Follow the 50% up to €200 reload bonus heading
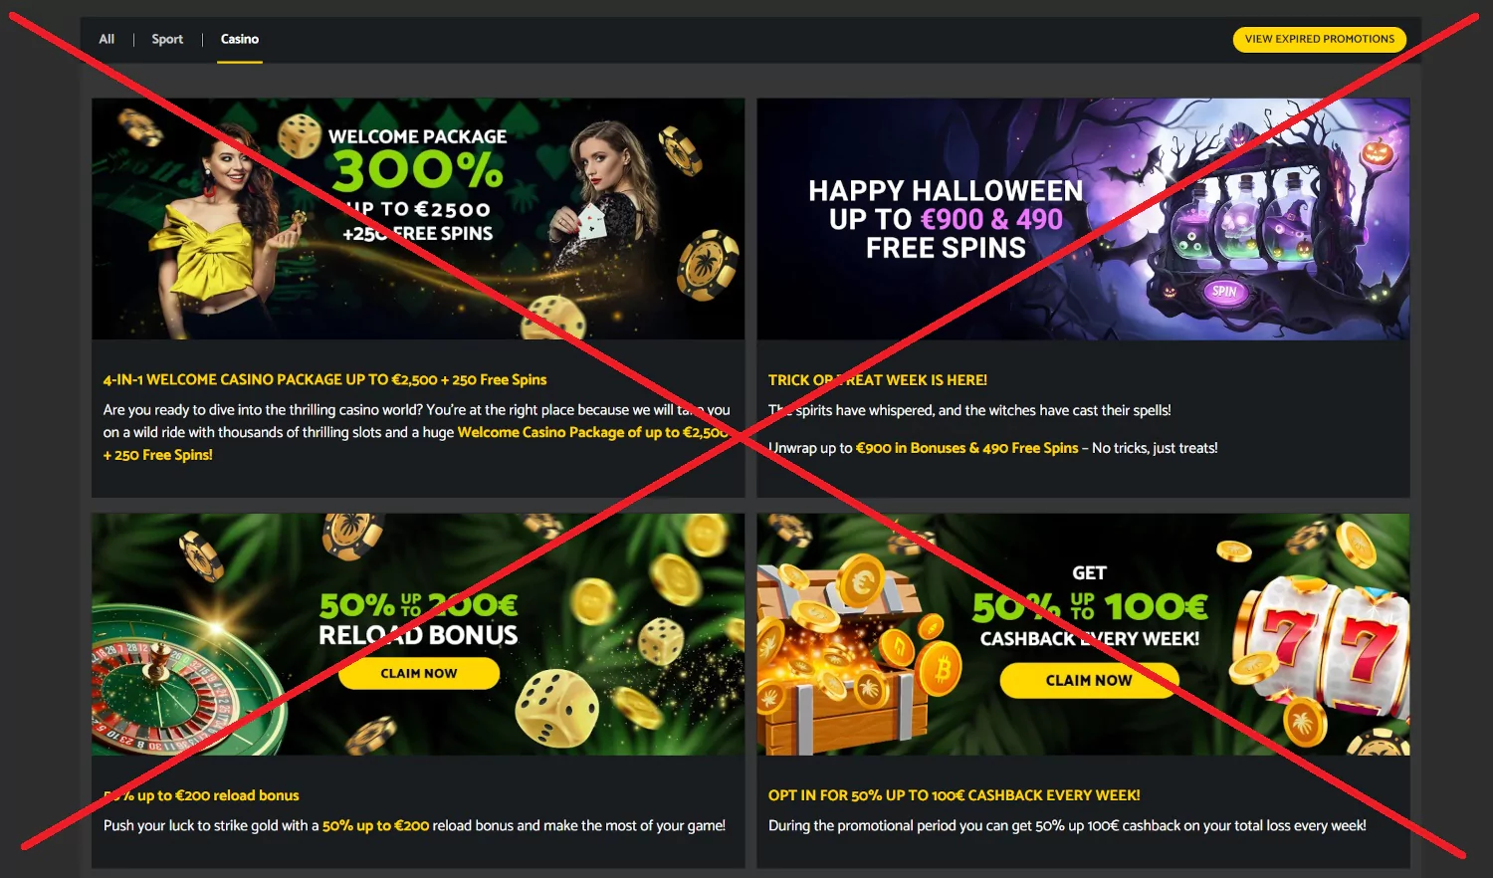The height and width of the screenshot is (878, 1493). (x=201, y=795)
